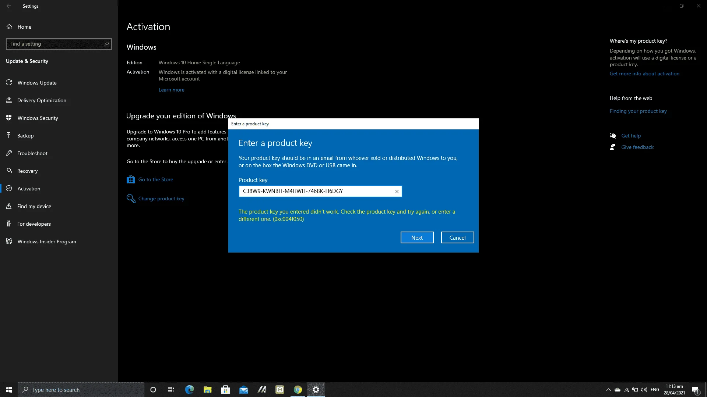Click the Learn more link
707x397 pixels.
(x=171, y=90)
